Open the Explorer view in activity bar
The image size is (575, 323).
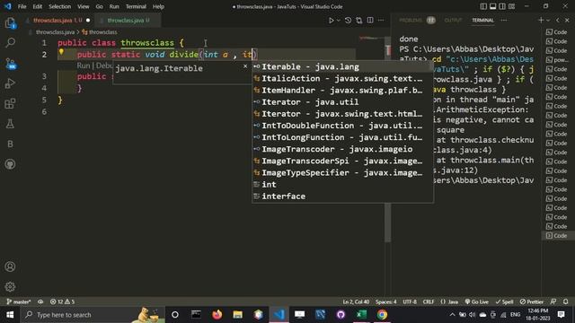tap(10, 23)
